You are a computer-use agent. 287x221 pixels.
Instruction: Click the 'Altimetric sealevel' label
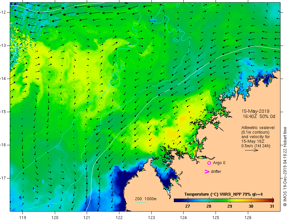(258, 128)
